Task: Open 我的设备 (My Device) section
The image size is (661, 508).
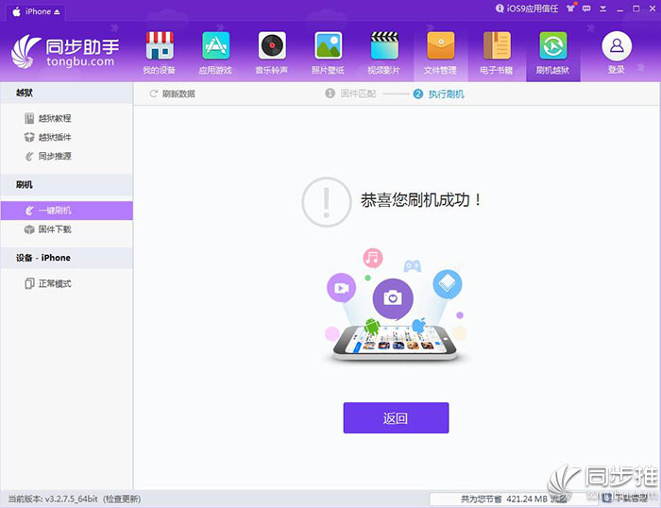Action: click(x=159, y=53)
